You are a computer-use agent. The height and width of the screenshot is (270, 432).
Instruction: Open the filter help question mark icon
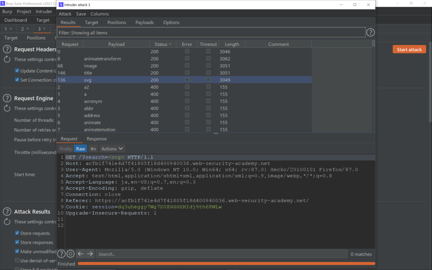370,32
